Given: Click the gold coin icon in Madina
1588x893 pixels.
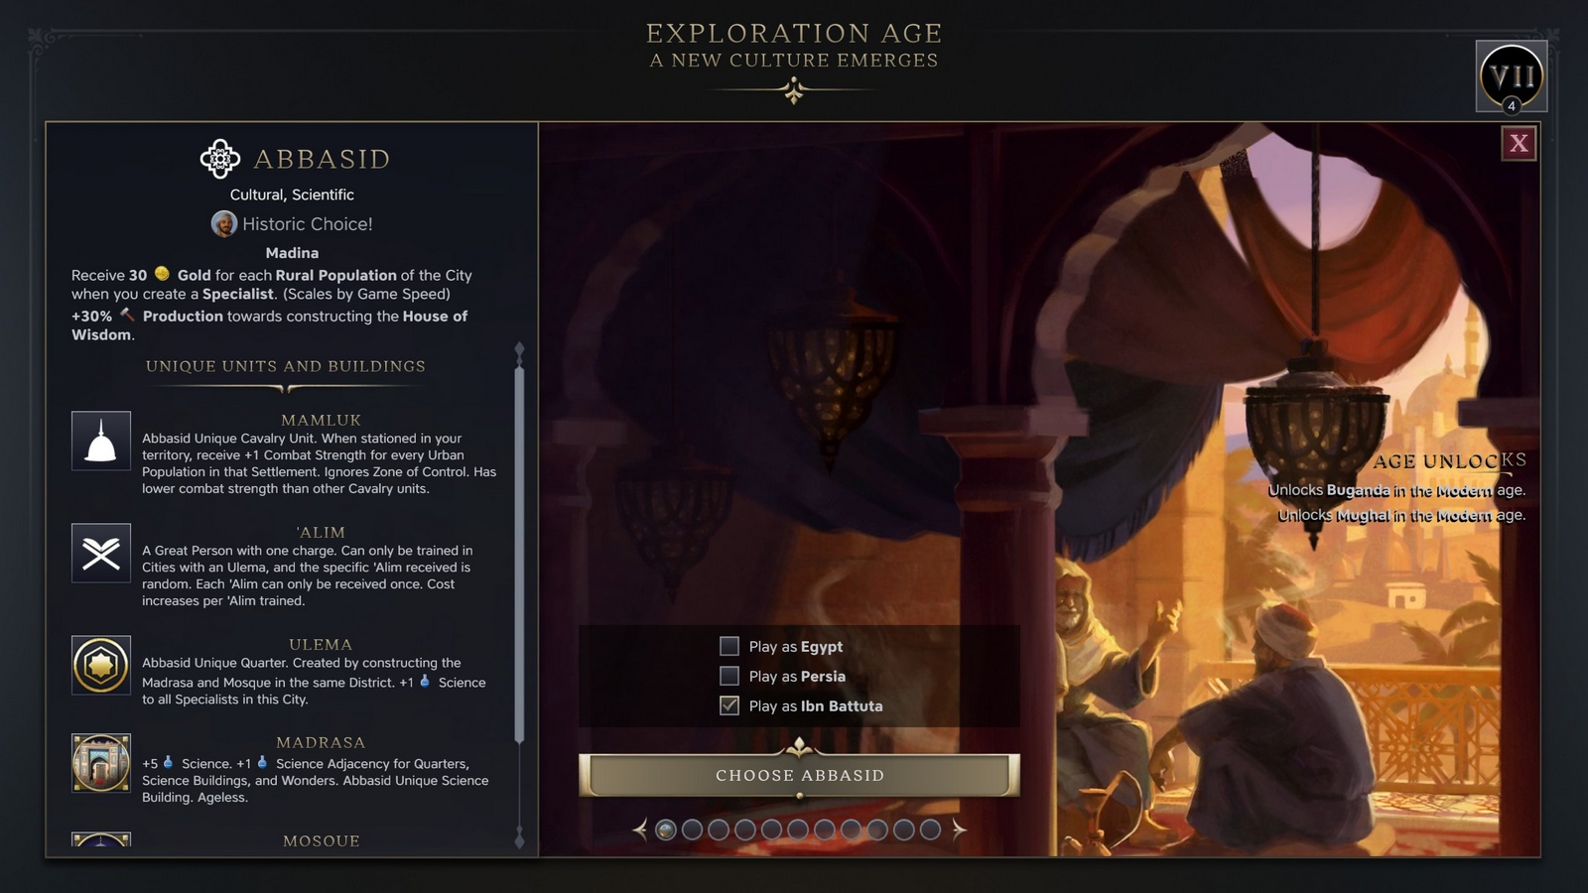Looking at the screenshot, I should 162,274.
